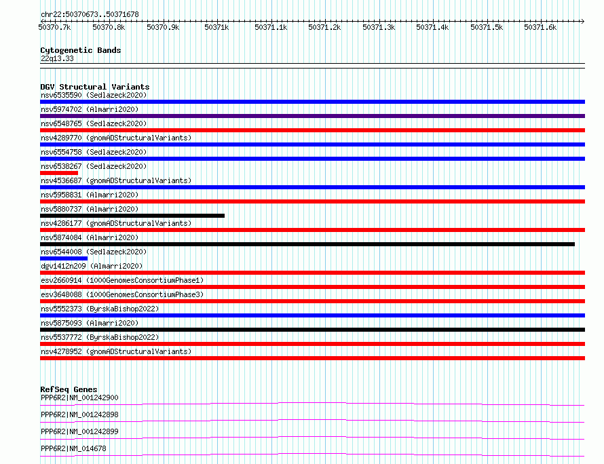
Task: Select the short red bar under nsv6538267
Action: [x=59, y=173]
